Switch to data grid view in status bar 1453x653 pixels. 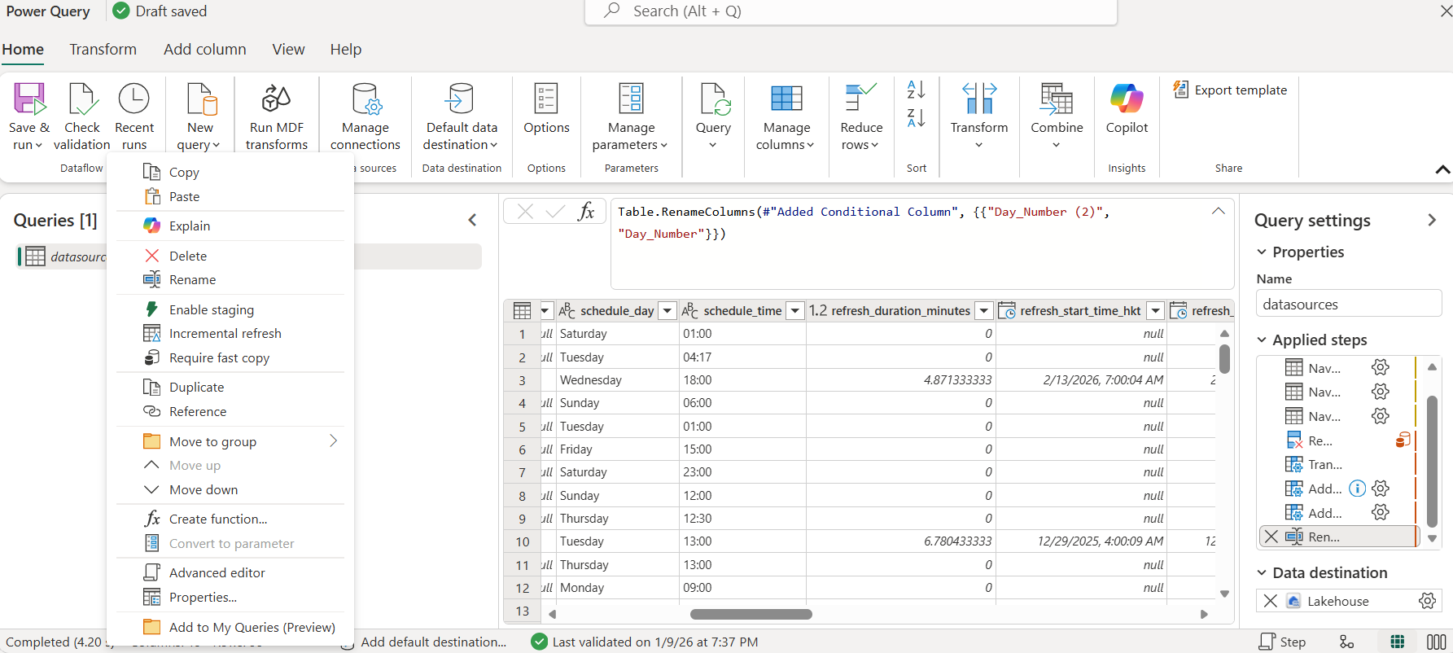point(1398,642)
